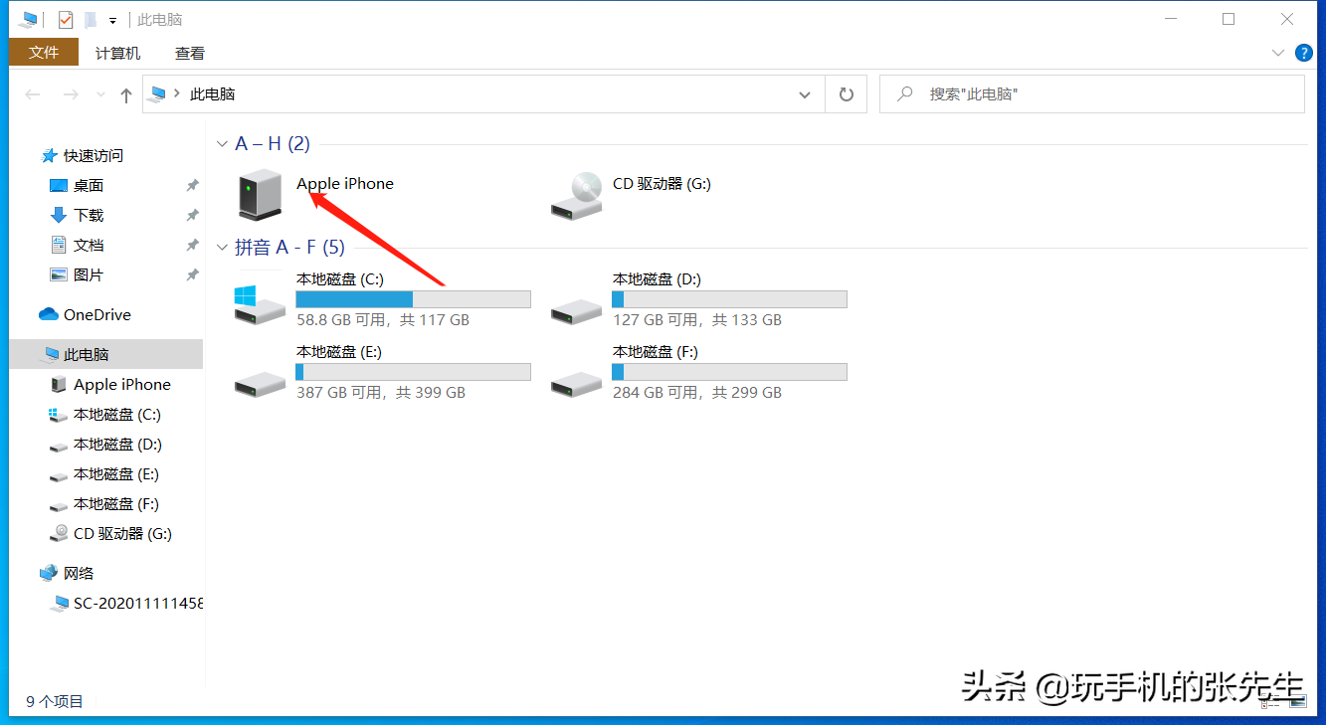Click the refresh icon in the address bar
The image size is (1326, 725).
845,93
